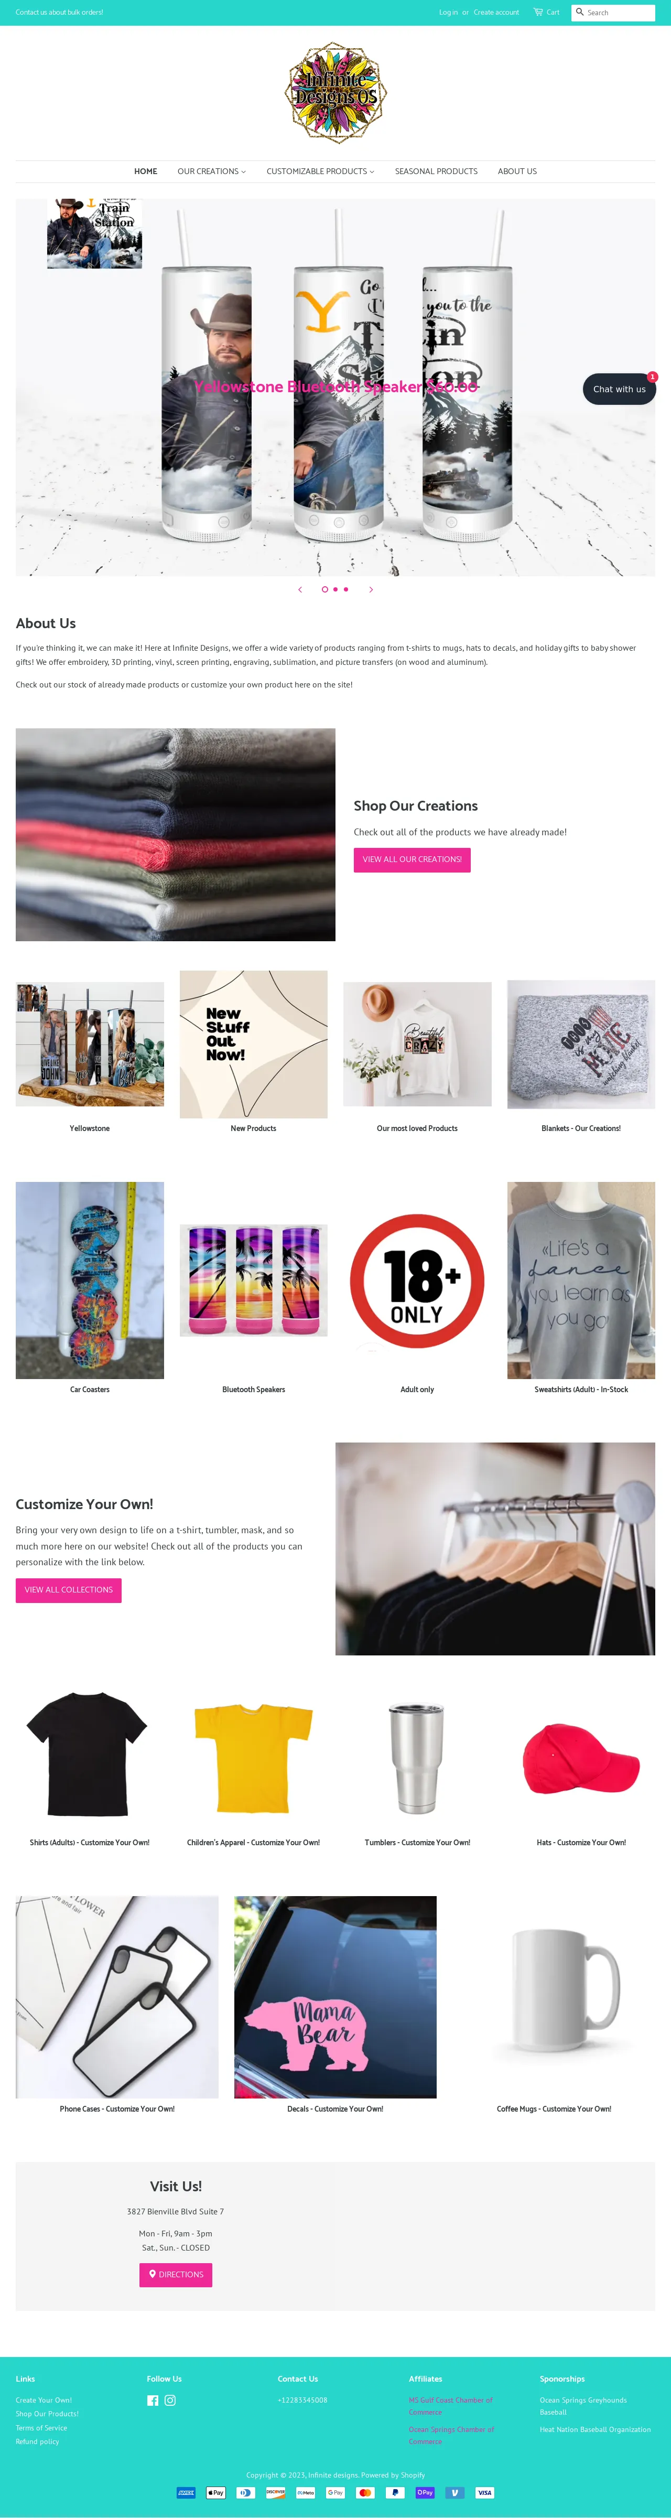Open the Instagram icon in footer
671x2518 pixels.
click(x=170, y=2399)
